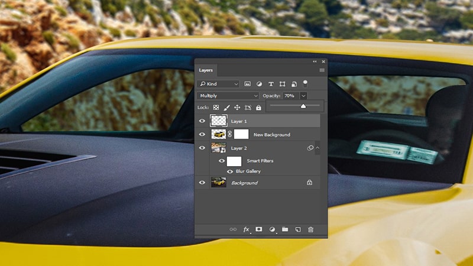
Task: Hide the Background layer eye
Action: (202, 183)
